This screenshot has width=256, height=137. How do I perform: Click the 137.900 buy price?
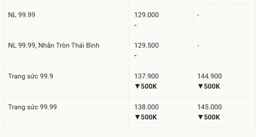click(x=146, y=76)
